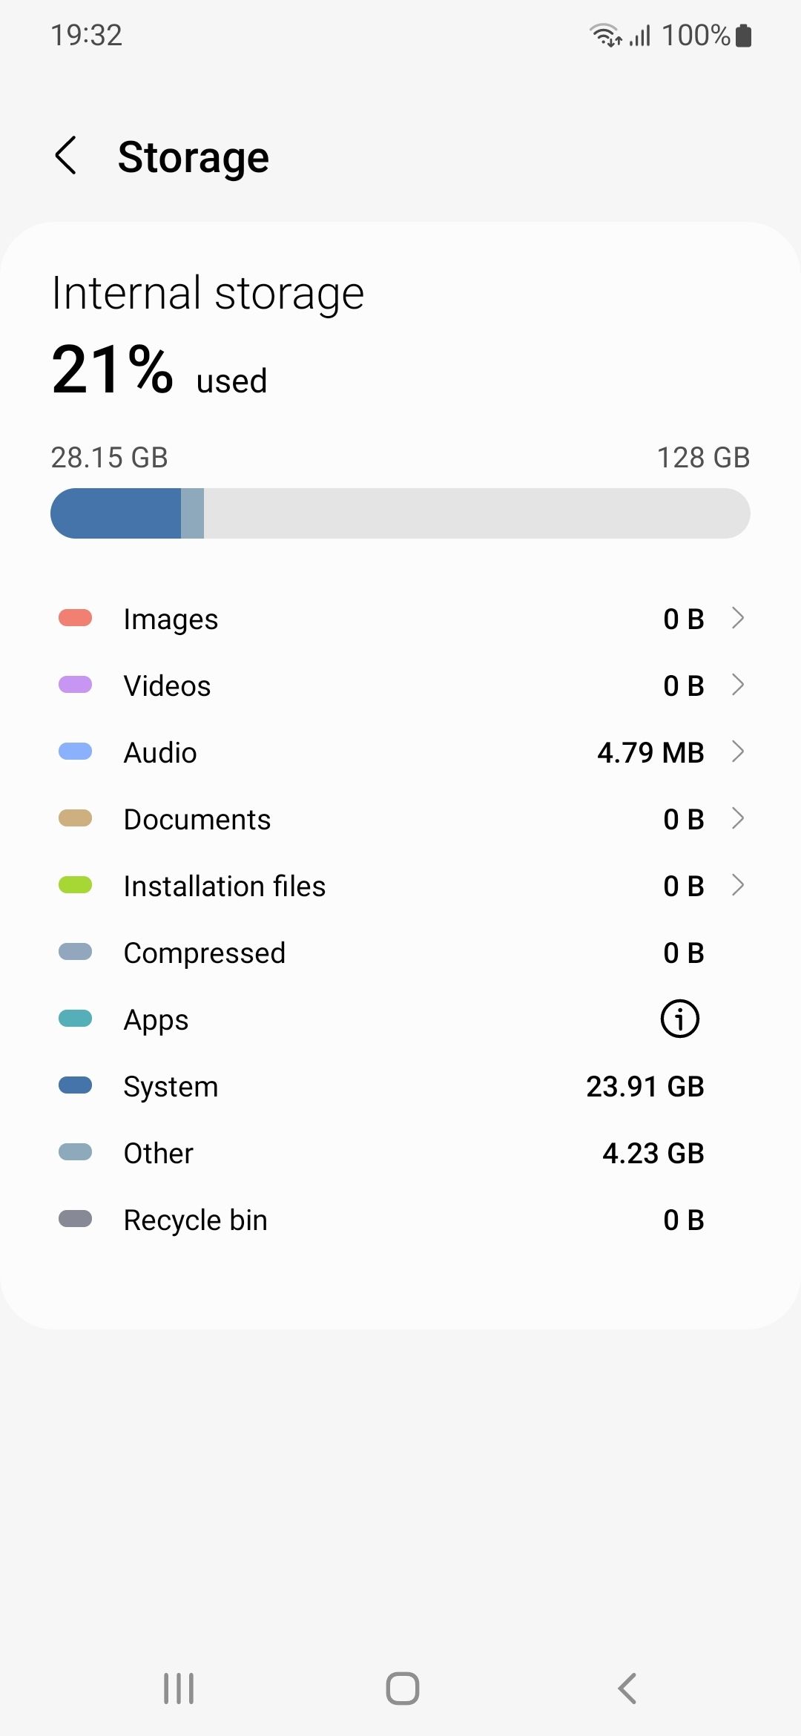
Task: Tap the back arrow next to Storage
Action: (66, 156)
